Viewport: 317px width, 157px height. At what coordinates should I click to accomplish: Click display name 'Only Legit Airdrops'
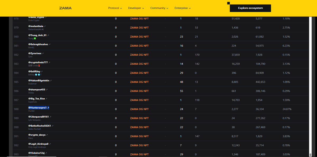point(37,147)
